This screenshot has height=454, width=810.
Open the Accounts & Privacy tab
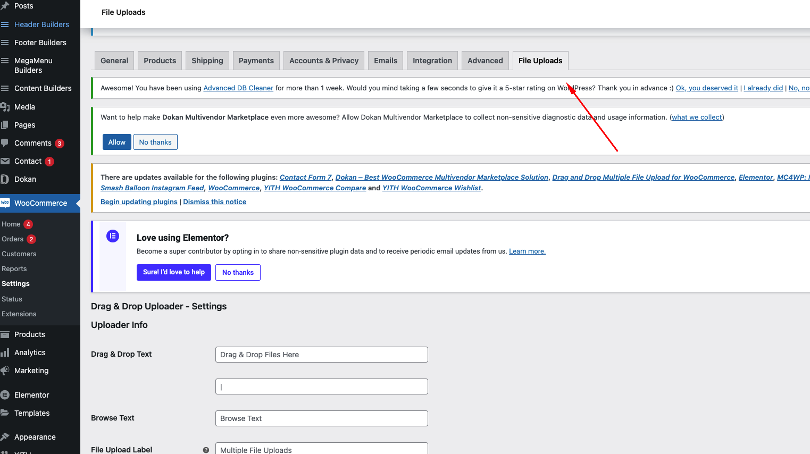pyautogui.click(x=324, y=61)
